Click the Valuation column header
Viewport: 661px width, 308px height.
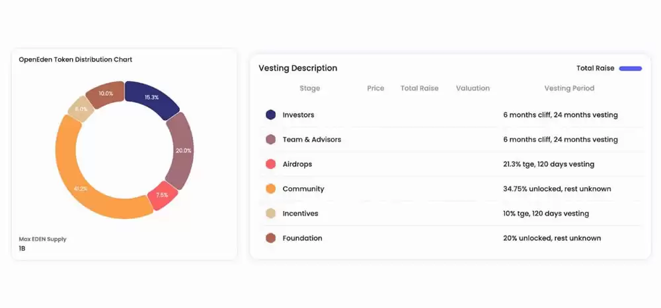tap(473, 88)
